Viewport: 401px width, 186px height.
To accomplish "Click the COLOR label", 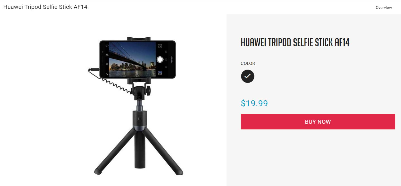I will (x=248, y=63).
